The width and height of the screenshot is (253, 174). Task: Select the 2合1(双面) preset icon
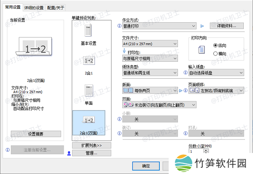[89, 121]
